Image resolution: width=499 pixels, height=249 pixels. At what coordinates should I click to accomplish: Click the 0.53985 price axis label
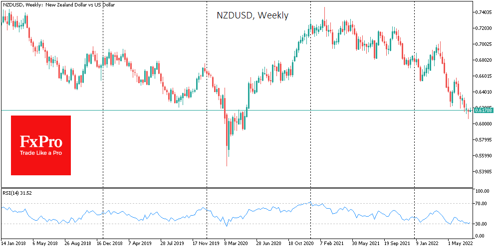(485, 172)
